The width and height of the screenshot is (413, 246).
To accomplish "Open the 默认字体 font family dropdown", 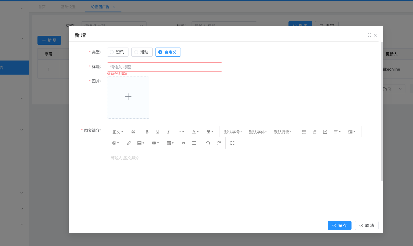I will pyautogui.click(x=258, y=132).
